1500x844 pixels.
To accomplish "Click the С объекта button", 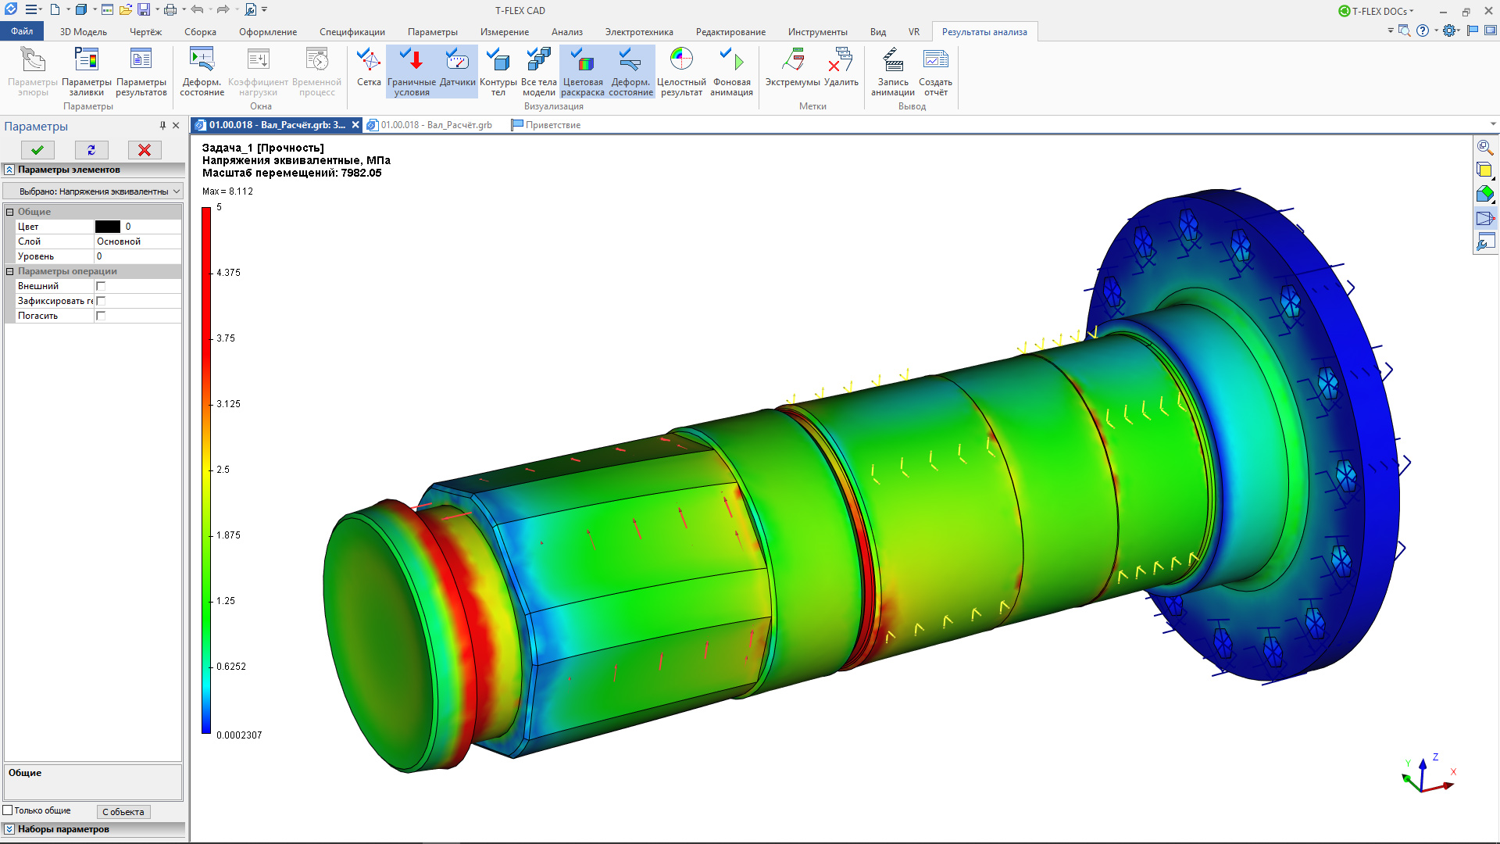I will [123, 812].
